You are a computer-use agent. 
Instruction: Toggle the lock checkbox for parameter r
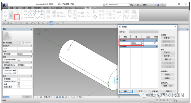click(155, 43)
